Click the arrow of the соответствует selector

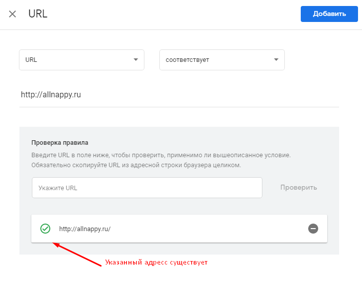[x=276, y=60]
